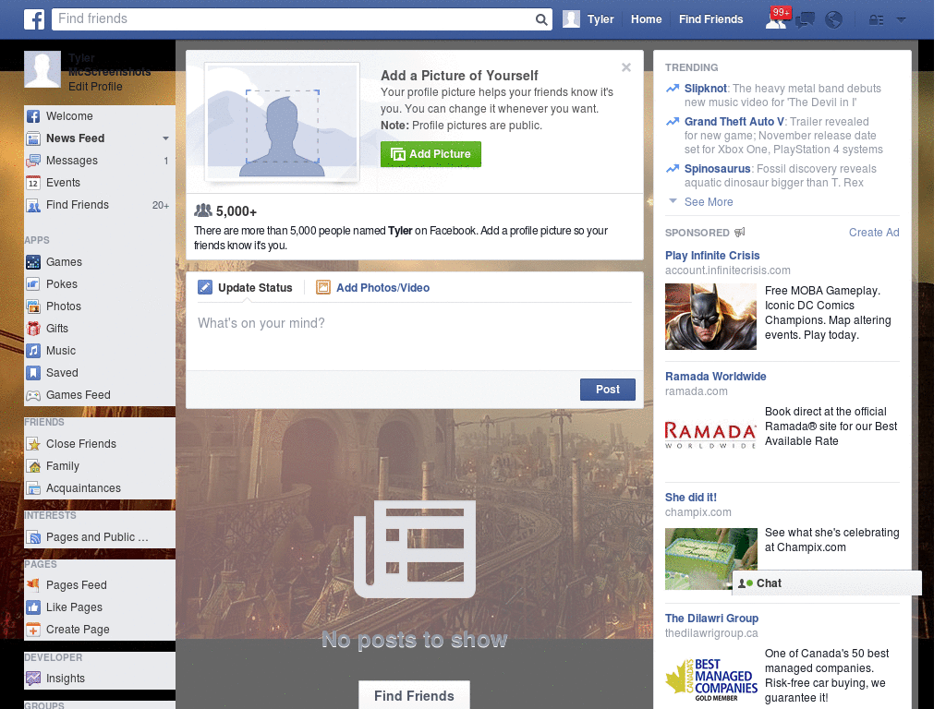Open the Grand Theft Auto V trend

734,122
